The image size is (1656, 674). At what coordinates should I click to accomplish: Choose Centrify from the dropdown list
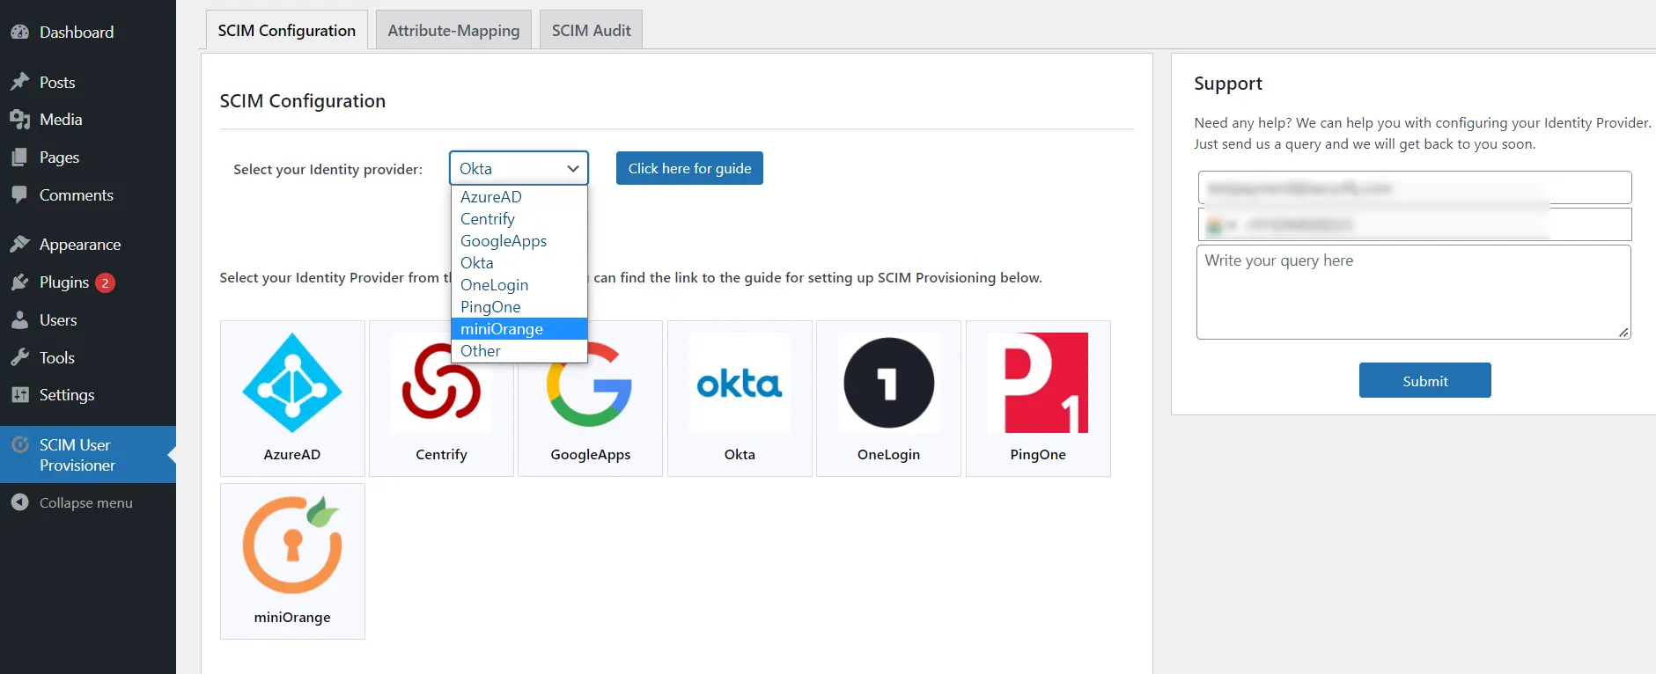519,219
